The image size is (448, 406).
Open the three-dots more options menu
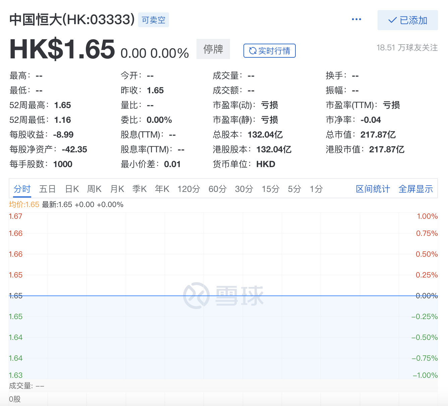[356, 19]
